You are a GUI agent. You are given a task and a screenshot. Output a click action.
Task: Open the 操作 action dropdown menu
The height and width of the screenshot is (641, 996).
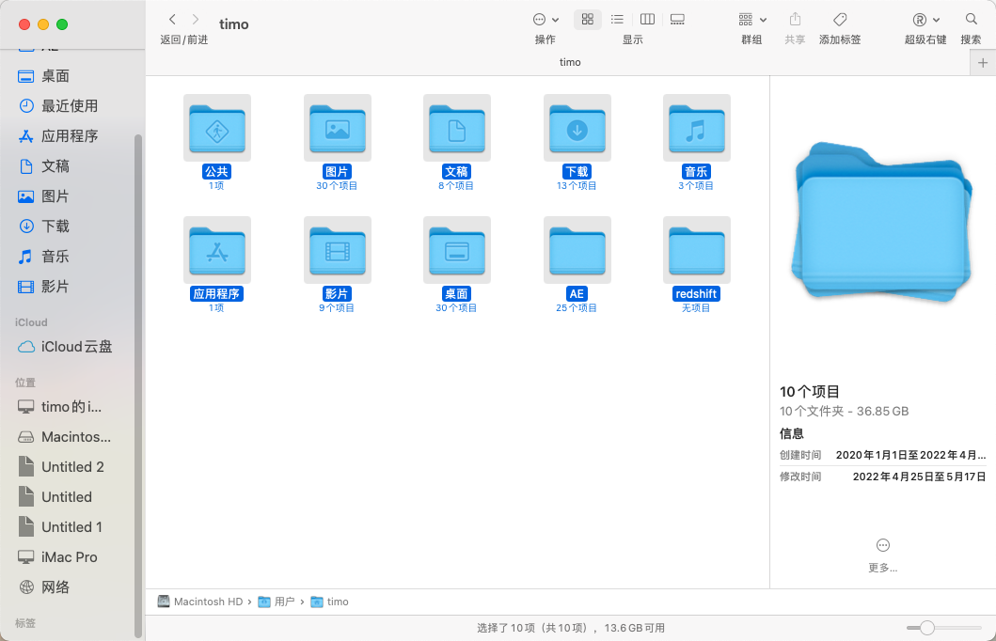545,20
